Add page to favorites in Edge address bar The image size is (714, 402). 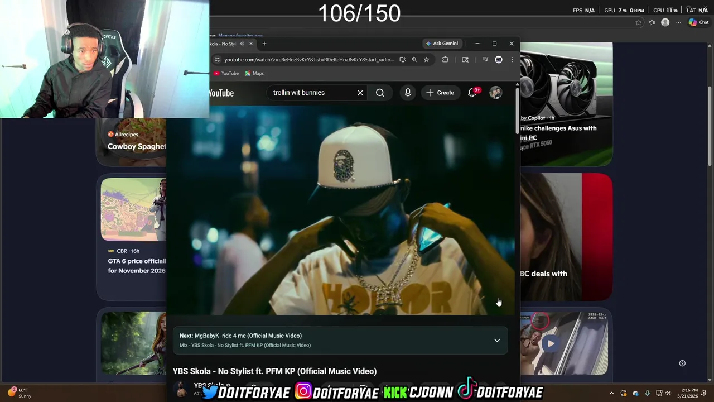(638, 22)
